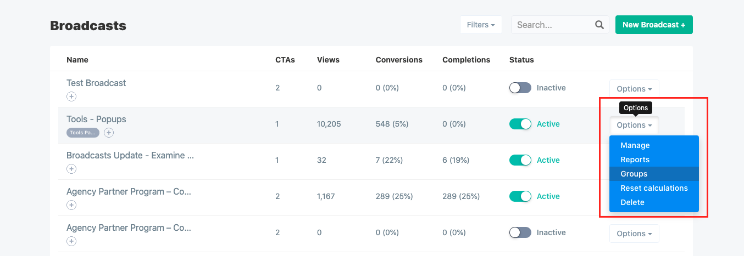Click the New Broadcast + button
The height and width of the screenshot is (256, 744).
[x=654, y=25]
